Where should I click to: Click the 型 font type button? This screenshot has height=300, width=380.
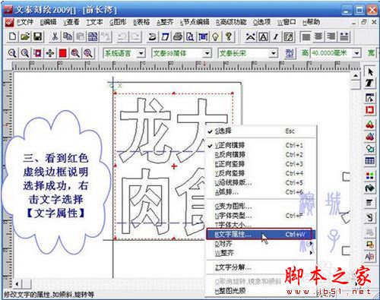point(290,53)
